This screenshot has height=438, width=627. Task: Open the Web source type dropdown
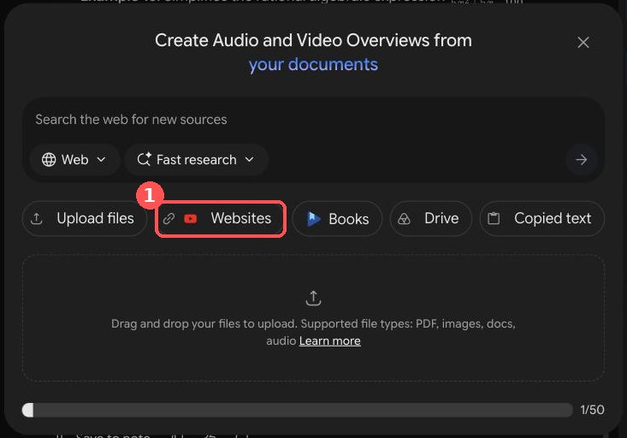74,160
